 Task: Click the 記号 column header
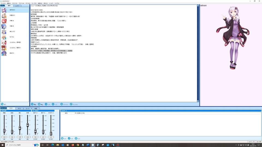click(66, 113)
